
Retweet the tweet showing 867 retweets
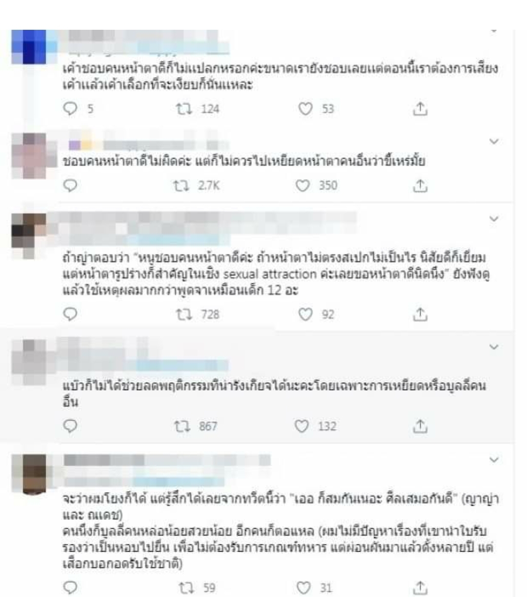click(182, 426)
